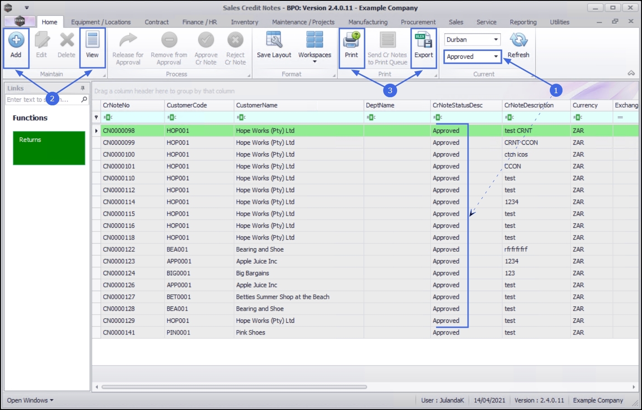Click the Reject Cr Note icon
The height and width of the screenshot is (410, 642).
(x=235, y=49)
